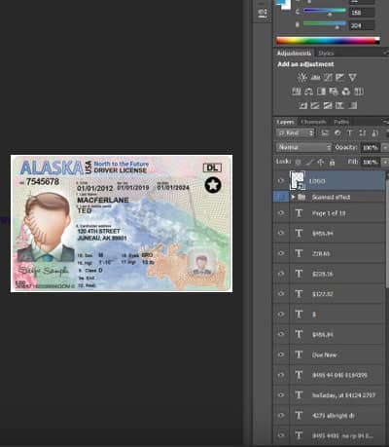
Task: Click the foreground color swatch
Action: [x=281, y=3]
